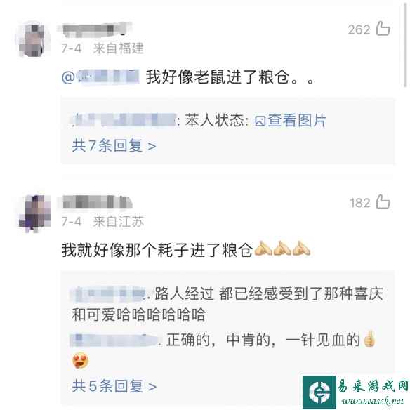Screen dimensions: 410x410
Task: Select the comment 我就好像那个耗子进了粮仓
Action: (157, 250)
